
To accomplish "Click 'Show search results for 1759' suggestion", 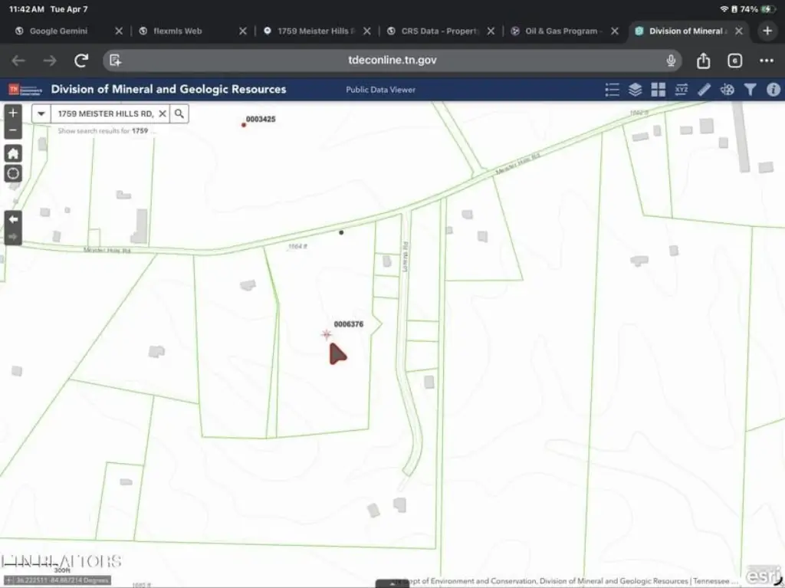I will [x=107, y=131].
